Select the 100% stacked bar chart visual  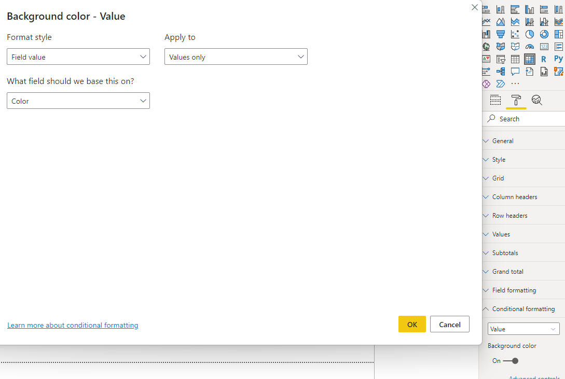point(544,9)
